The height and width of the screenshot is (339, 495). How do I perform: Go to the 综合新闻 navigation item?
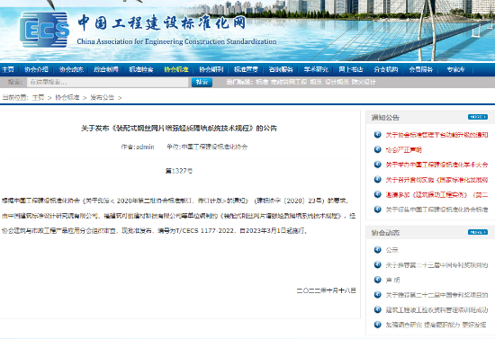[x=106, y=69]
